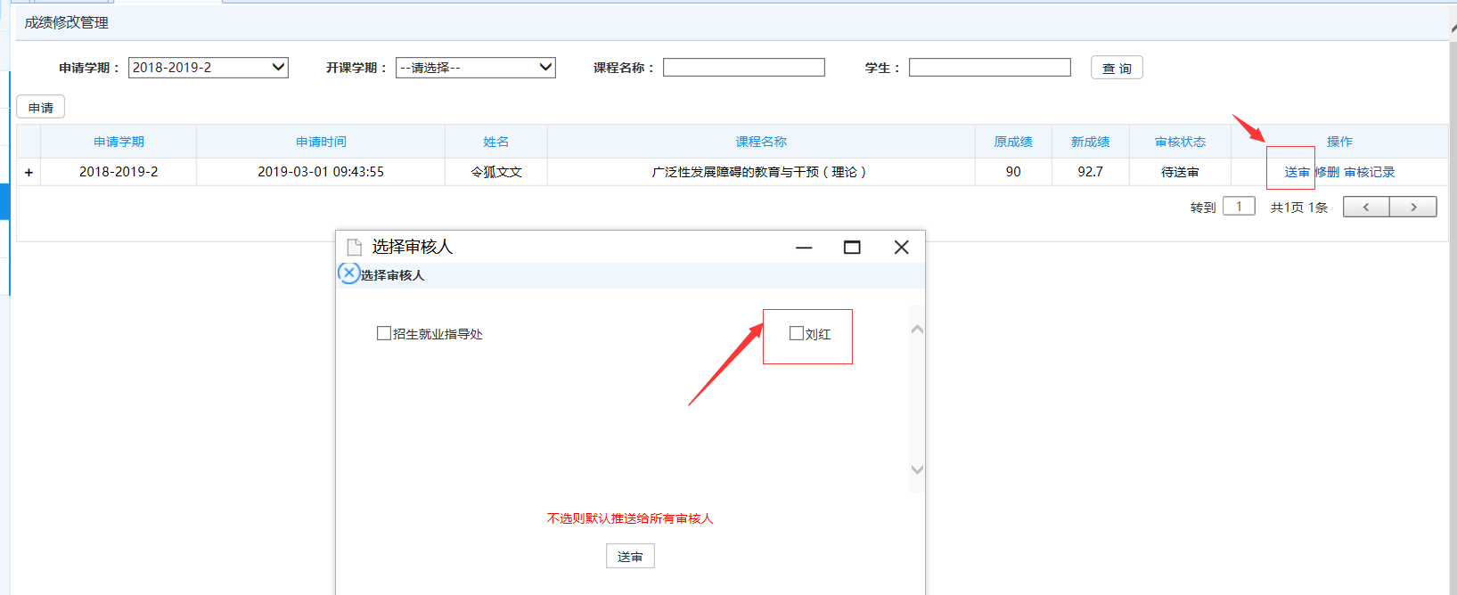This screenshot has width=1457, height=595.
Task: Check the 招生就业指导处 checkbox
Action: 384,333
